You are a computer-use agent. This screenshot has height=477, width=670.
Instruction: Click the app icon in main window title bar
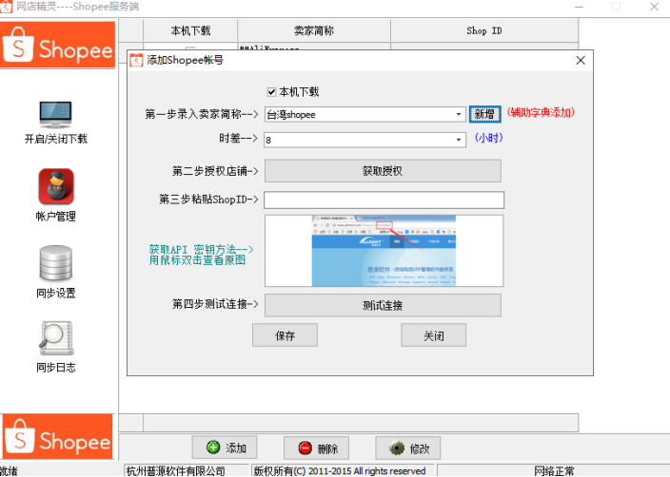pyautogui.click(x=6, y=7)
